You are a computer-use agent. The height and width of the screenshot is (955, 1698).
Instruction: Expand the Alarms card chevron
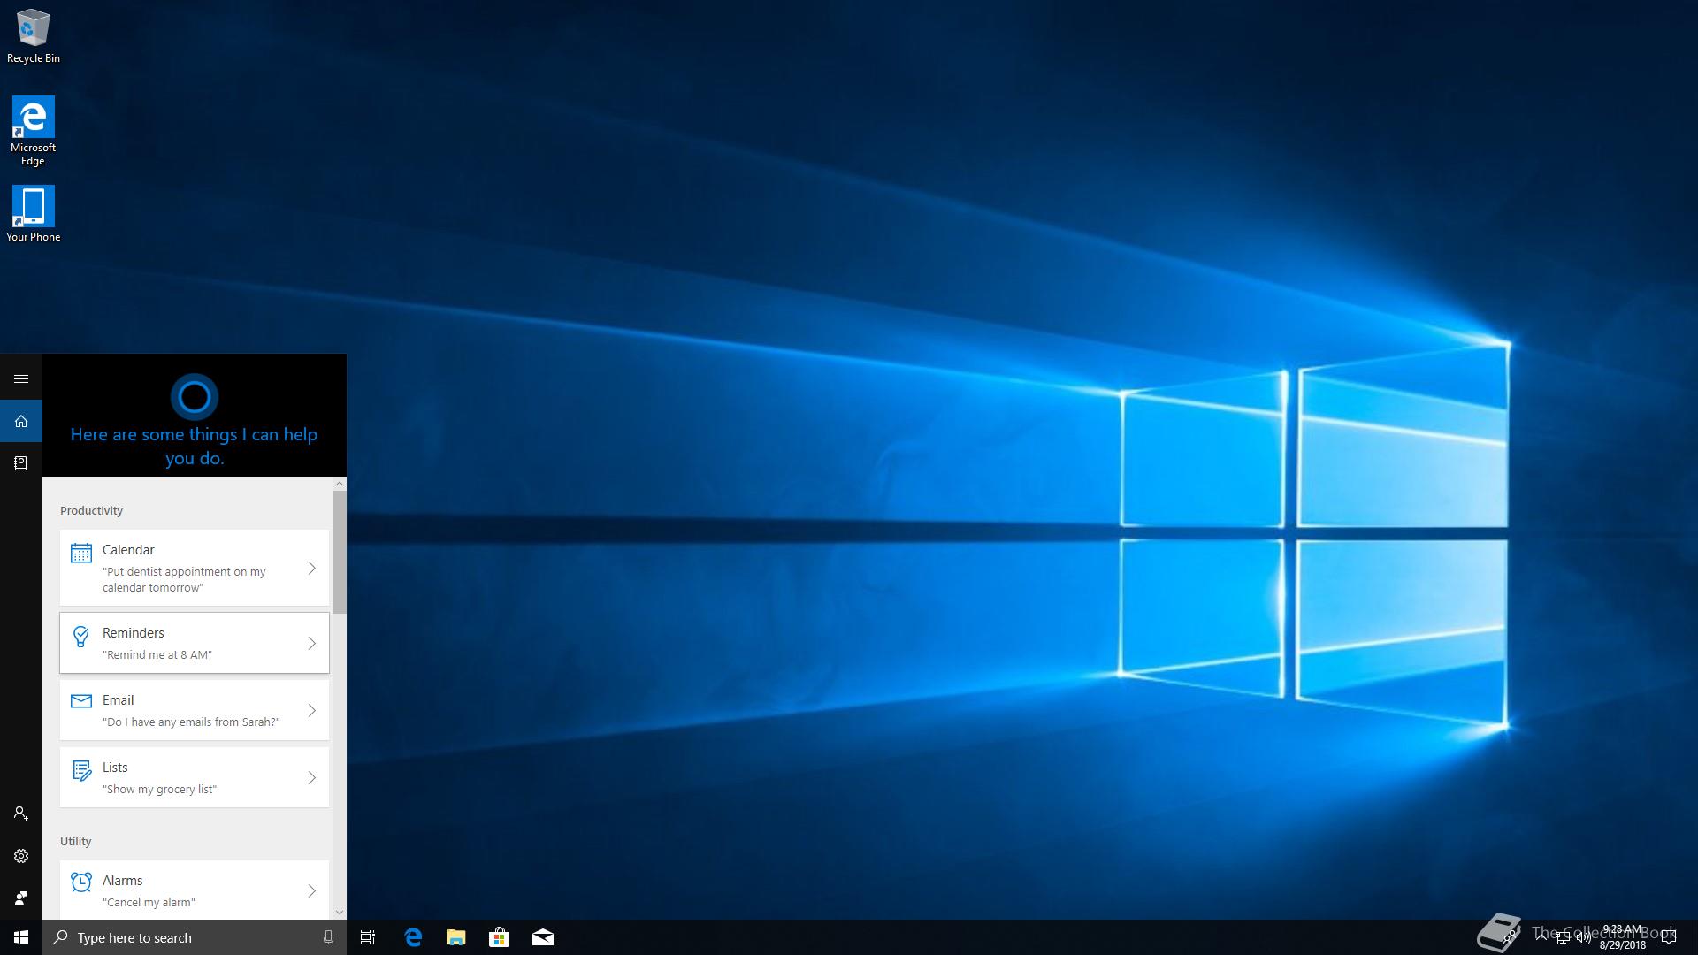click(x=312, y=891)
